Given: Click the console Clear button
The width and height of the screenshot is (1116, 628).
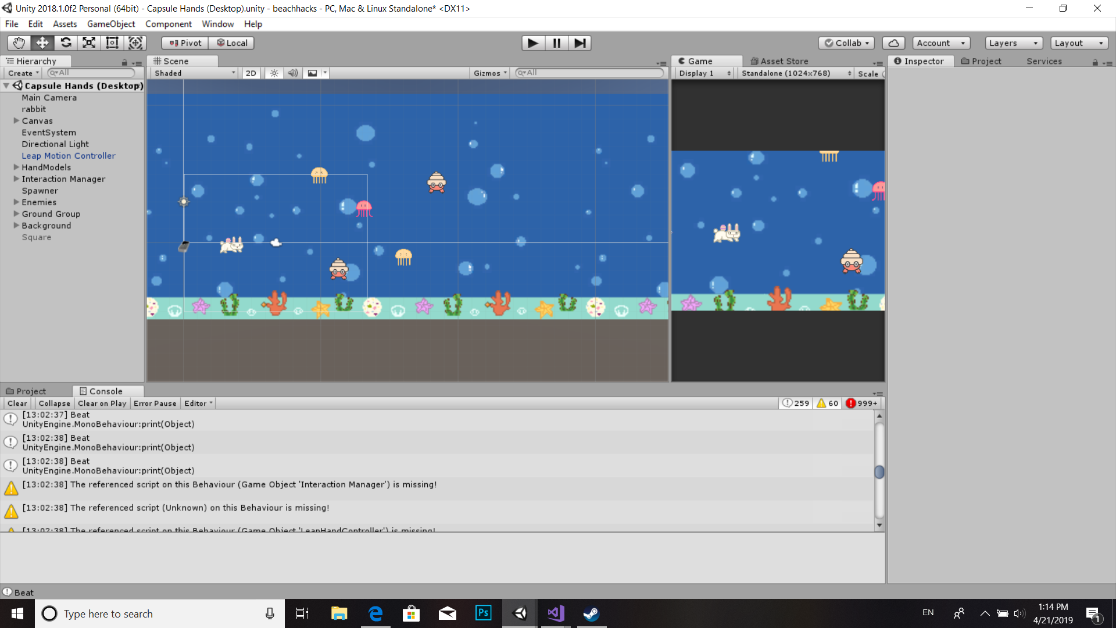Looking at the screenshot, I should click(x=17, y=404).
